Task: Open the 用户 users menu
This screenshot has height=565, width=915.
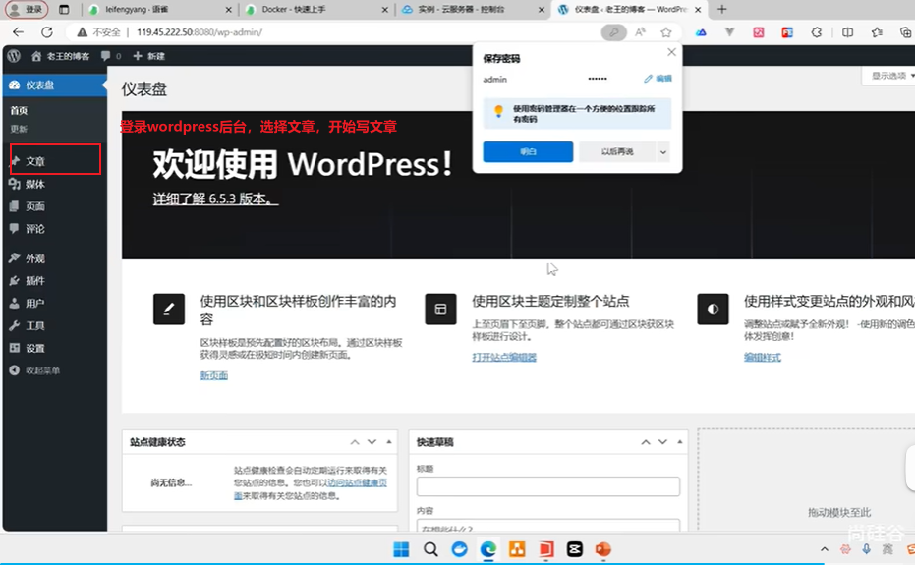Action: click(55, 303)
